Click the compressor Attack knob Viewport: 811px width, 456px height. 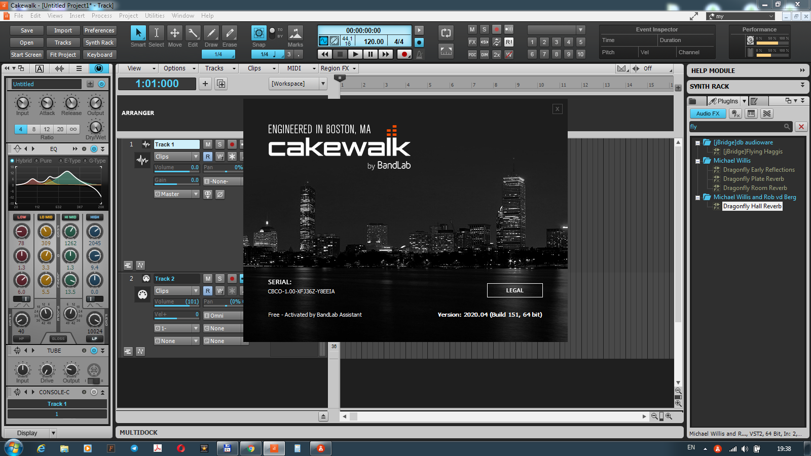point(47,102)
